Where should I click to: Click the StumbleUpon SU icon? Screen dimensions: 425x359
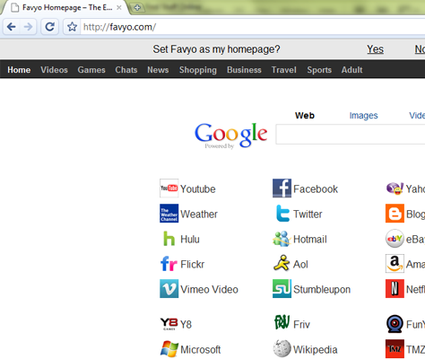point(282,289)
